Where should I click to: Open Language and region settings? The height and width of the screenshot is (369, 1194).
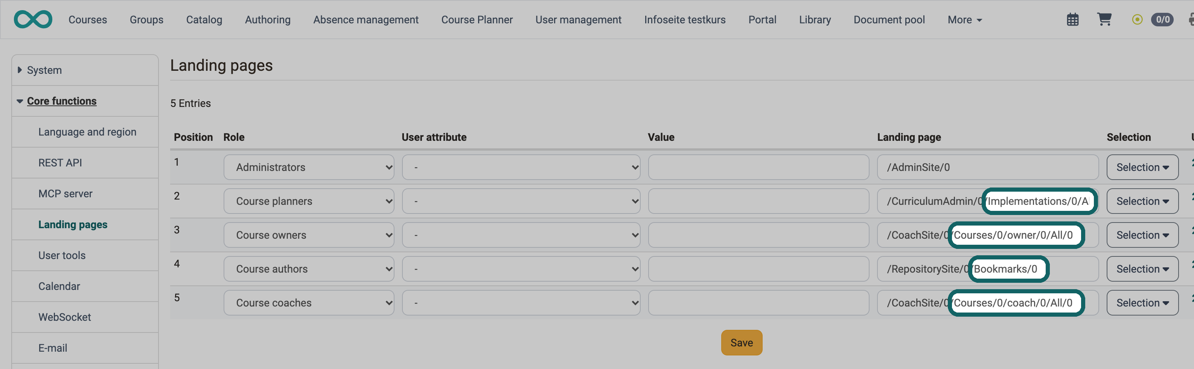coord(87,132)
